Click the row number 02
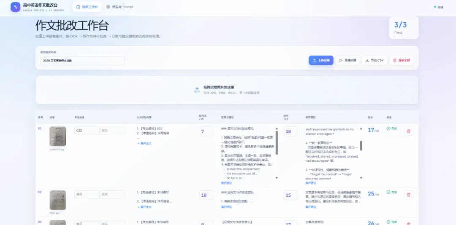Image resolution: width=456 pixels, height=225 pixels. point(40,192)
